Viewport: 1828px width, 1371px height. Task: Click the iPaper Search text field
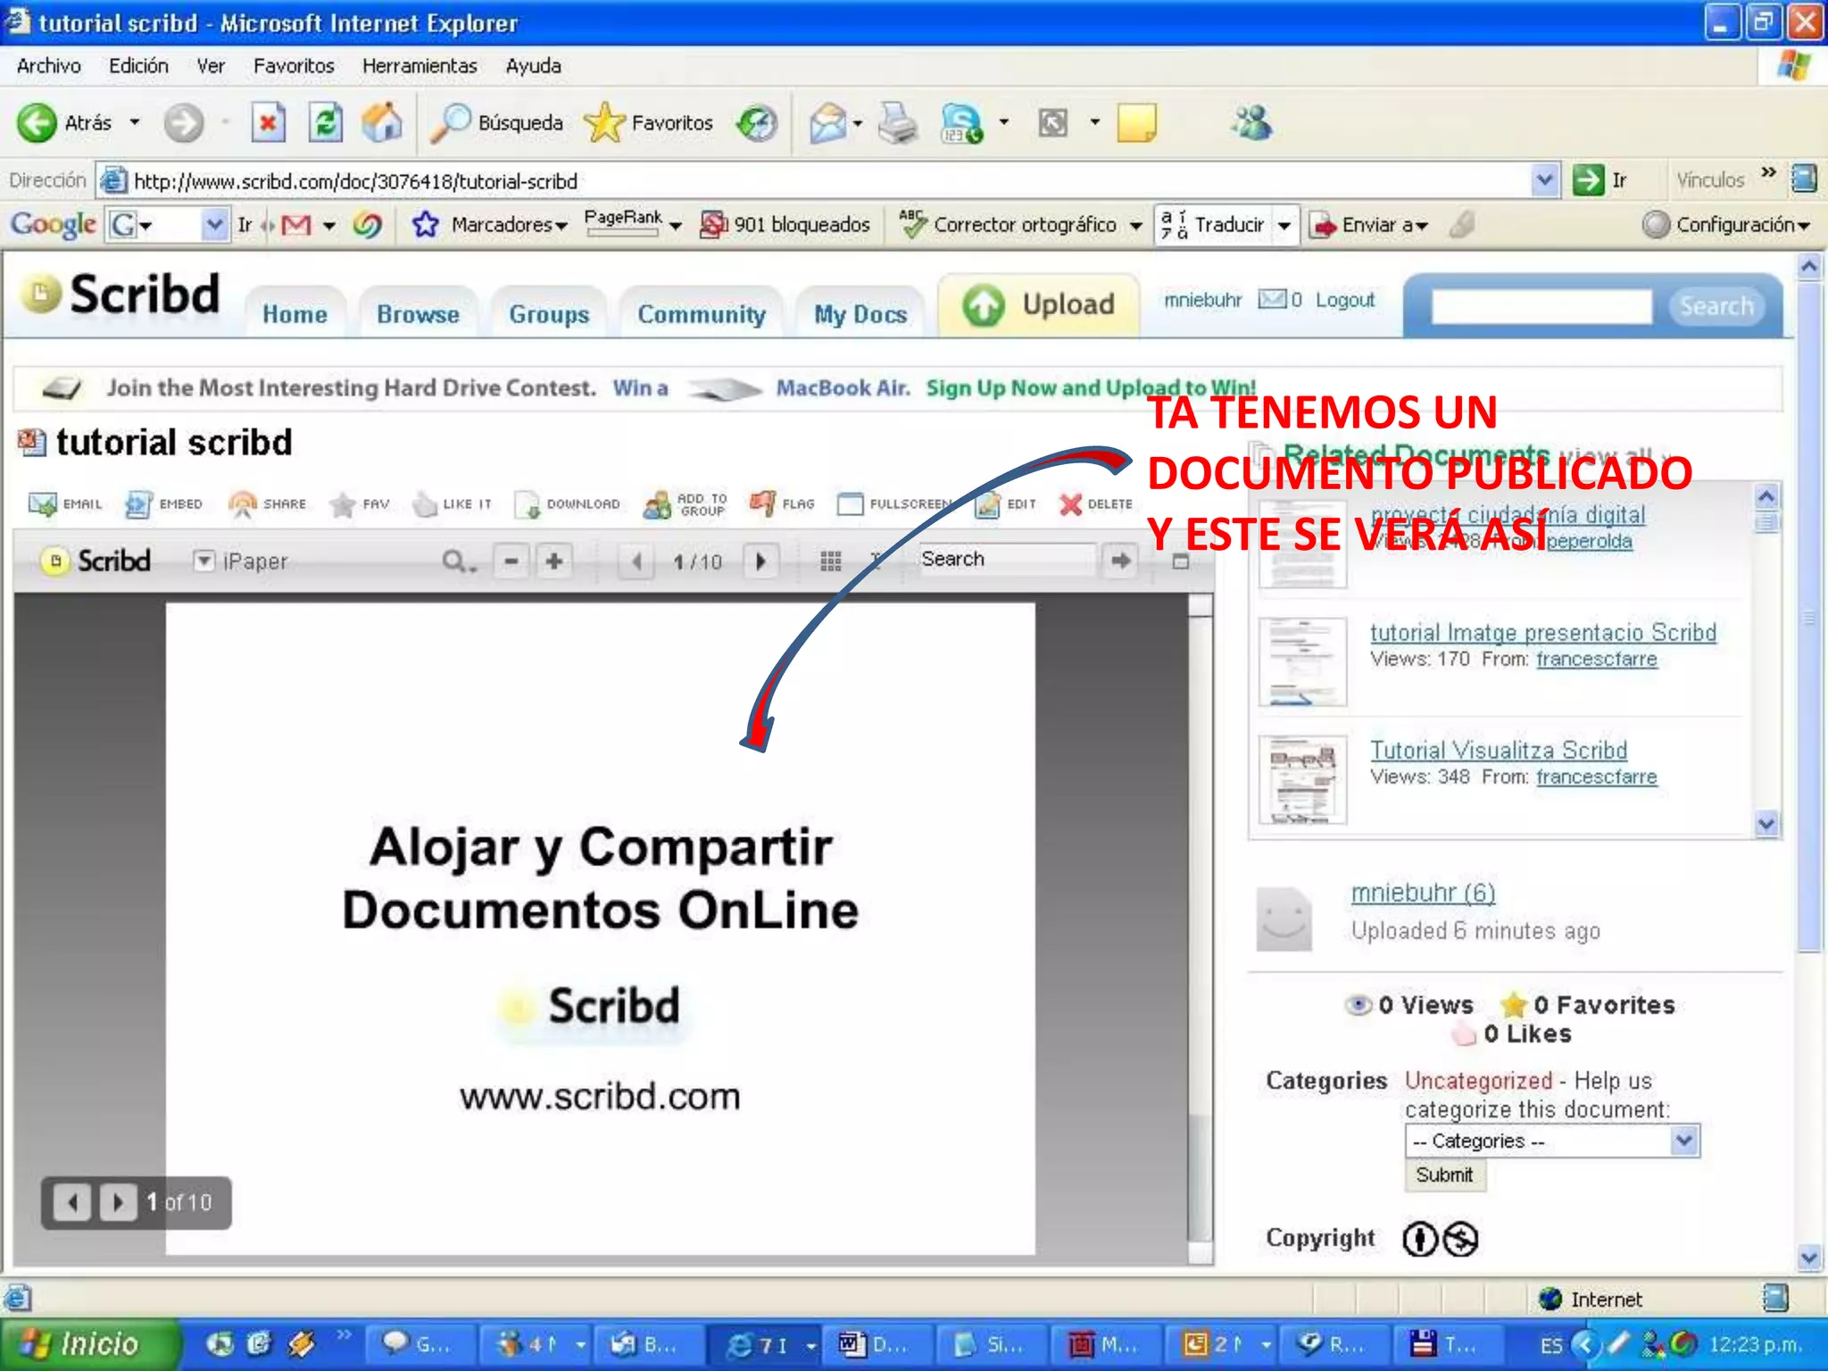click(1007, 560)
